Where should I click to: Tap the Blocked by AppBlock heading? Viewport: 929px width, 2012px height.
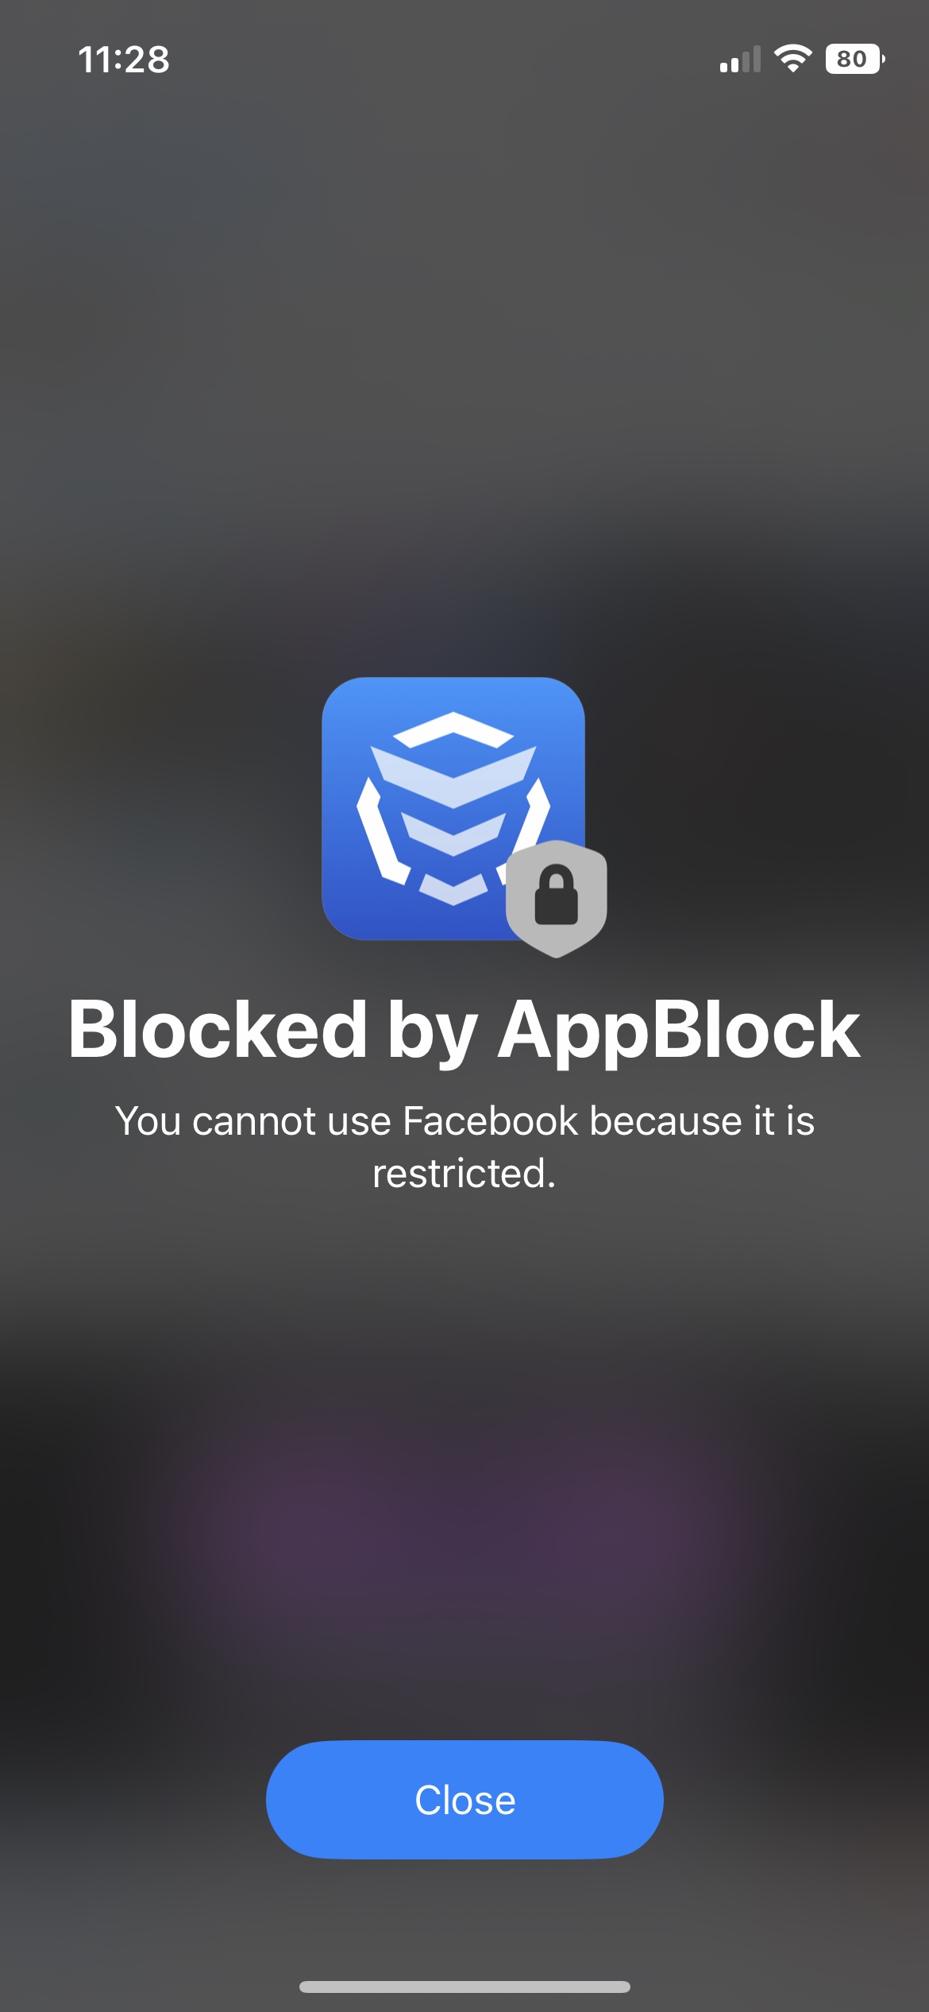(464, 1030)
